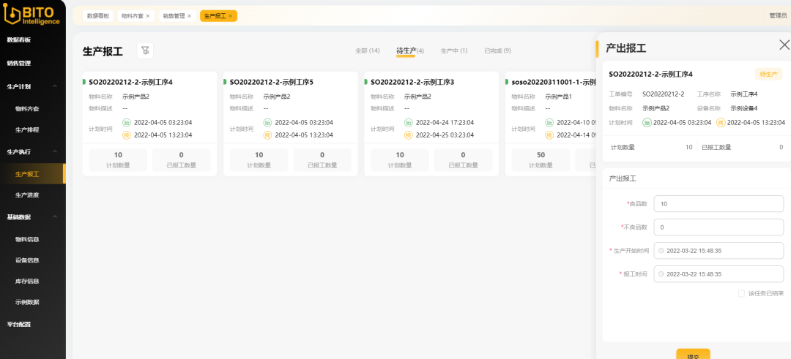Collapse the 基础数据 sidebar group
The height and width of the screenshot is (359, 791).
55,217
